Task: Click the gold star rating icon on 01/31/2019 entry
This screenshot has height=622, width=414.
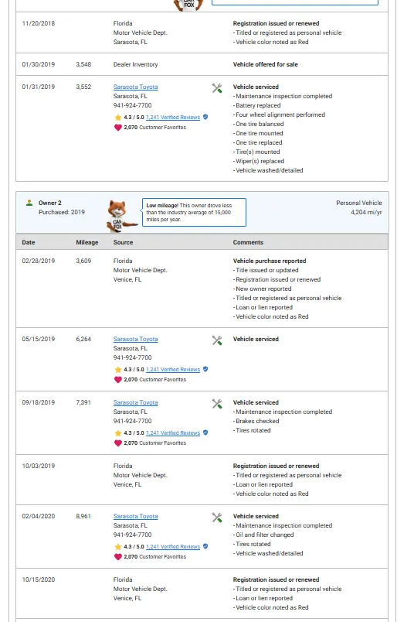Action: pos(118,118)
